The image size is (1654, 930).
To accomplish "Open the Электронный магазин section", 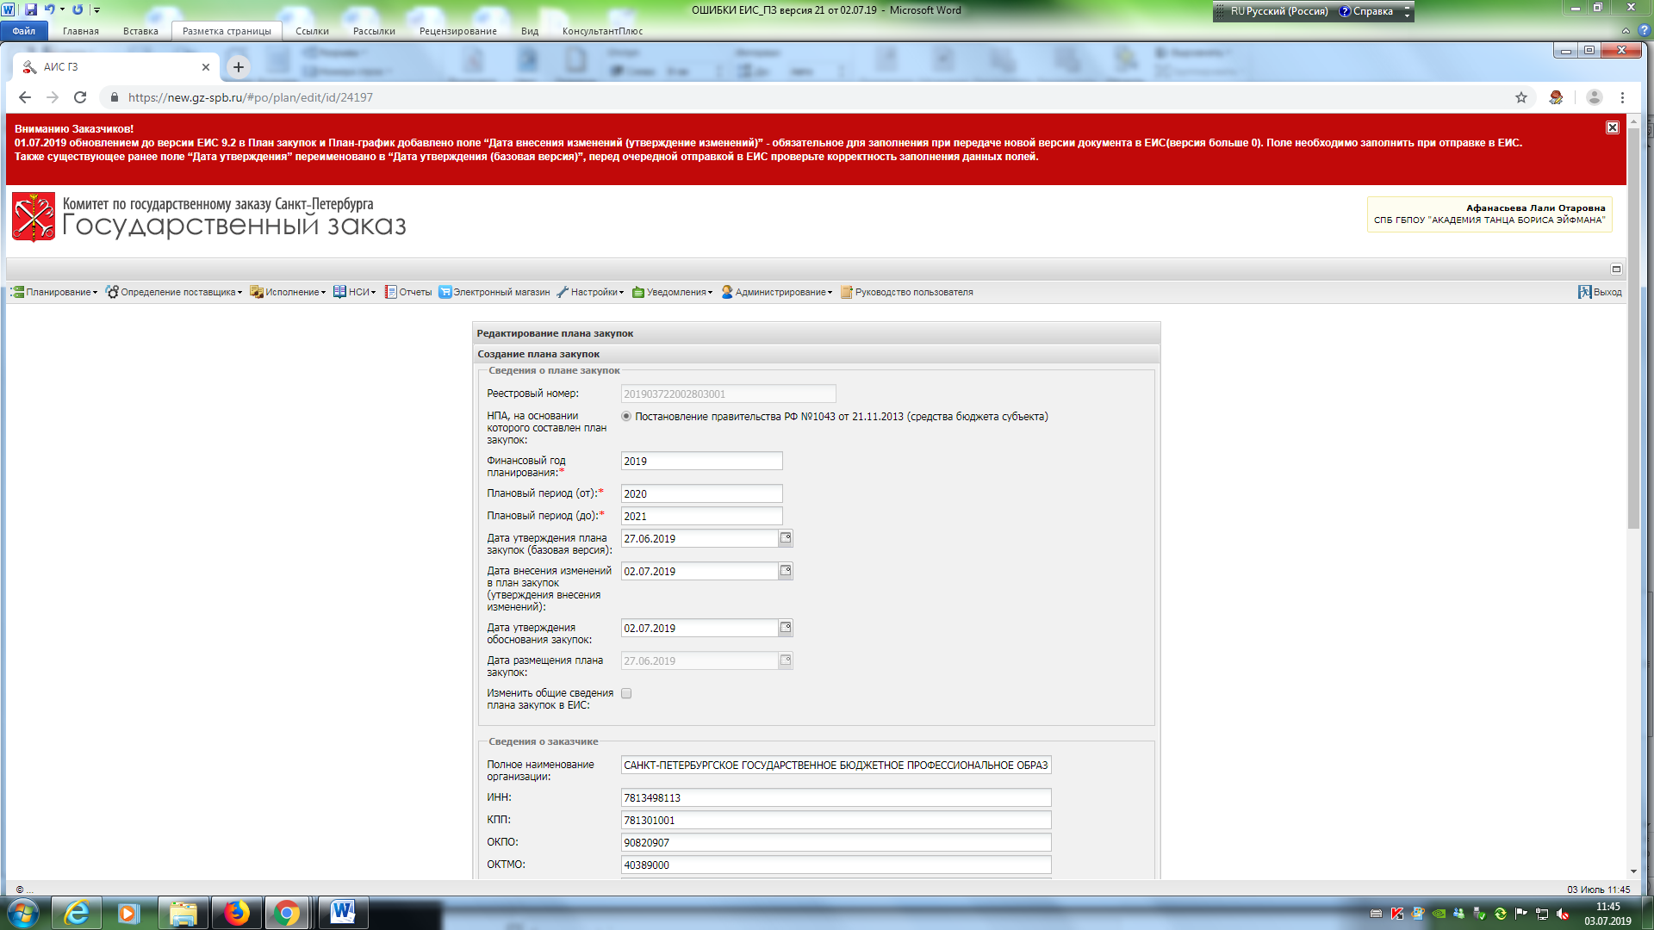I will click(x=494, y=292).
